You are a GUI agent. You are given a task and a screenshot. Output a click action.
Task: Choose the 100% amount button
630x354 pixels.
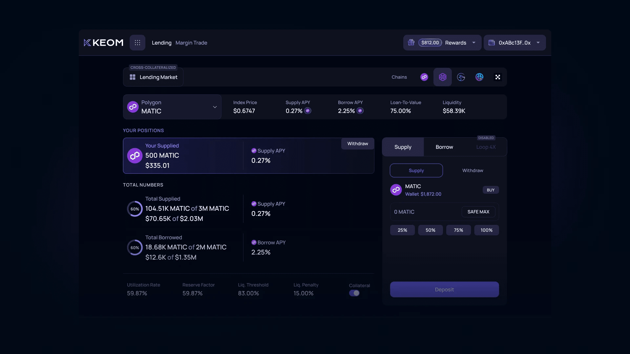click(x=487, y=230)
